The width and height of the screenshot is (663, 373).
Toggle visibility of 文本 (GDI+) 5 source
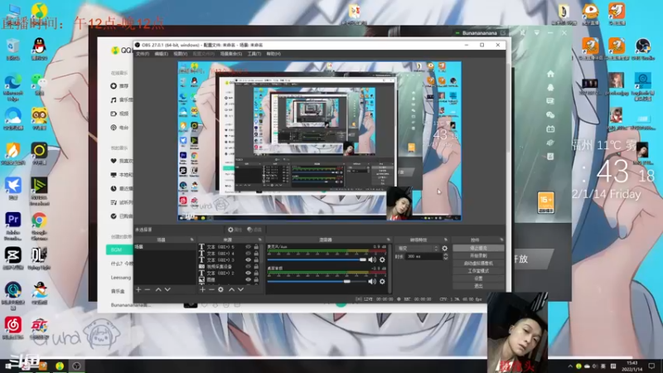pyautogui.click(x=248, y=246)
